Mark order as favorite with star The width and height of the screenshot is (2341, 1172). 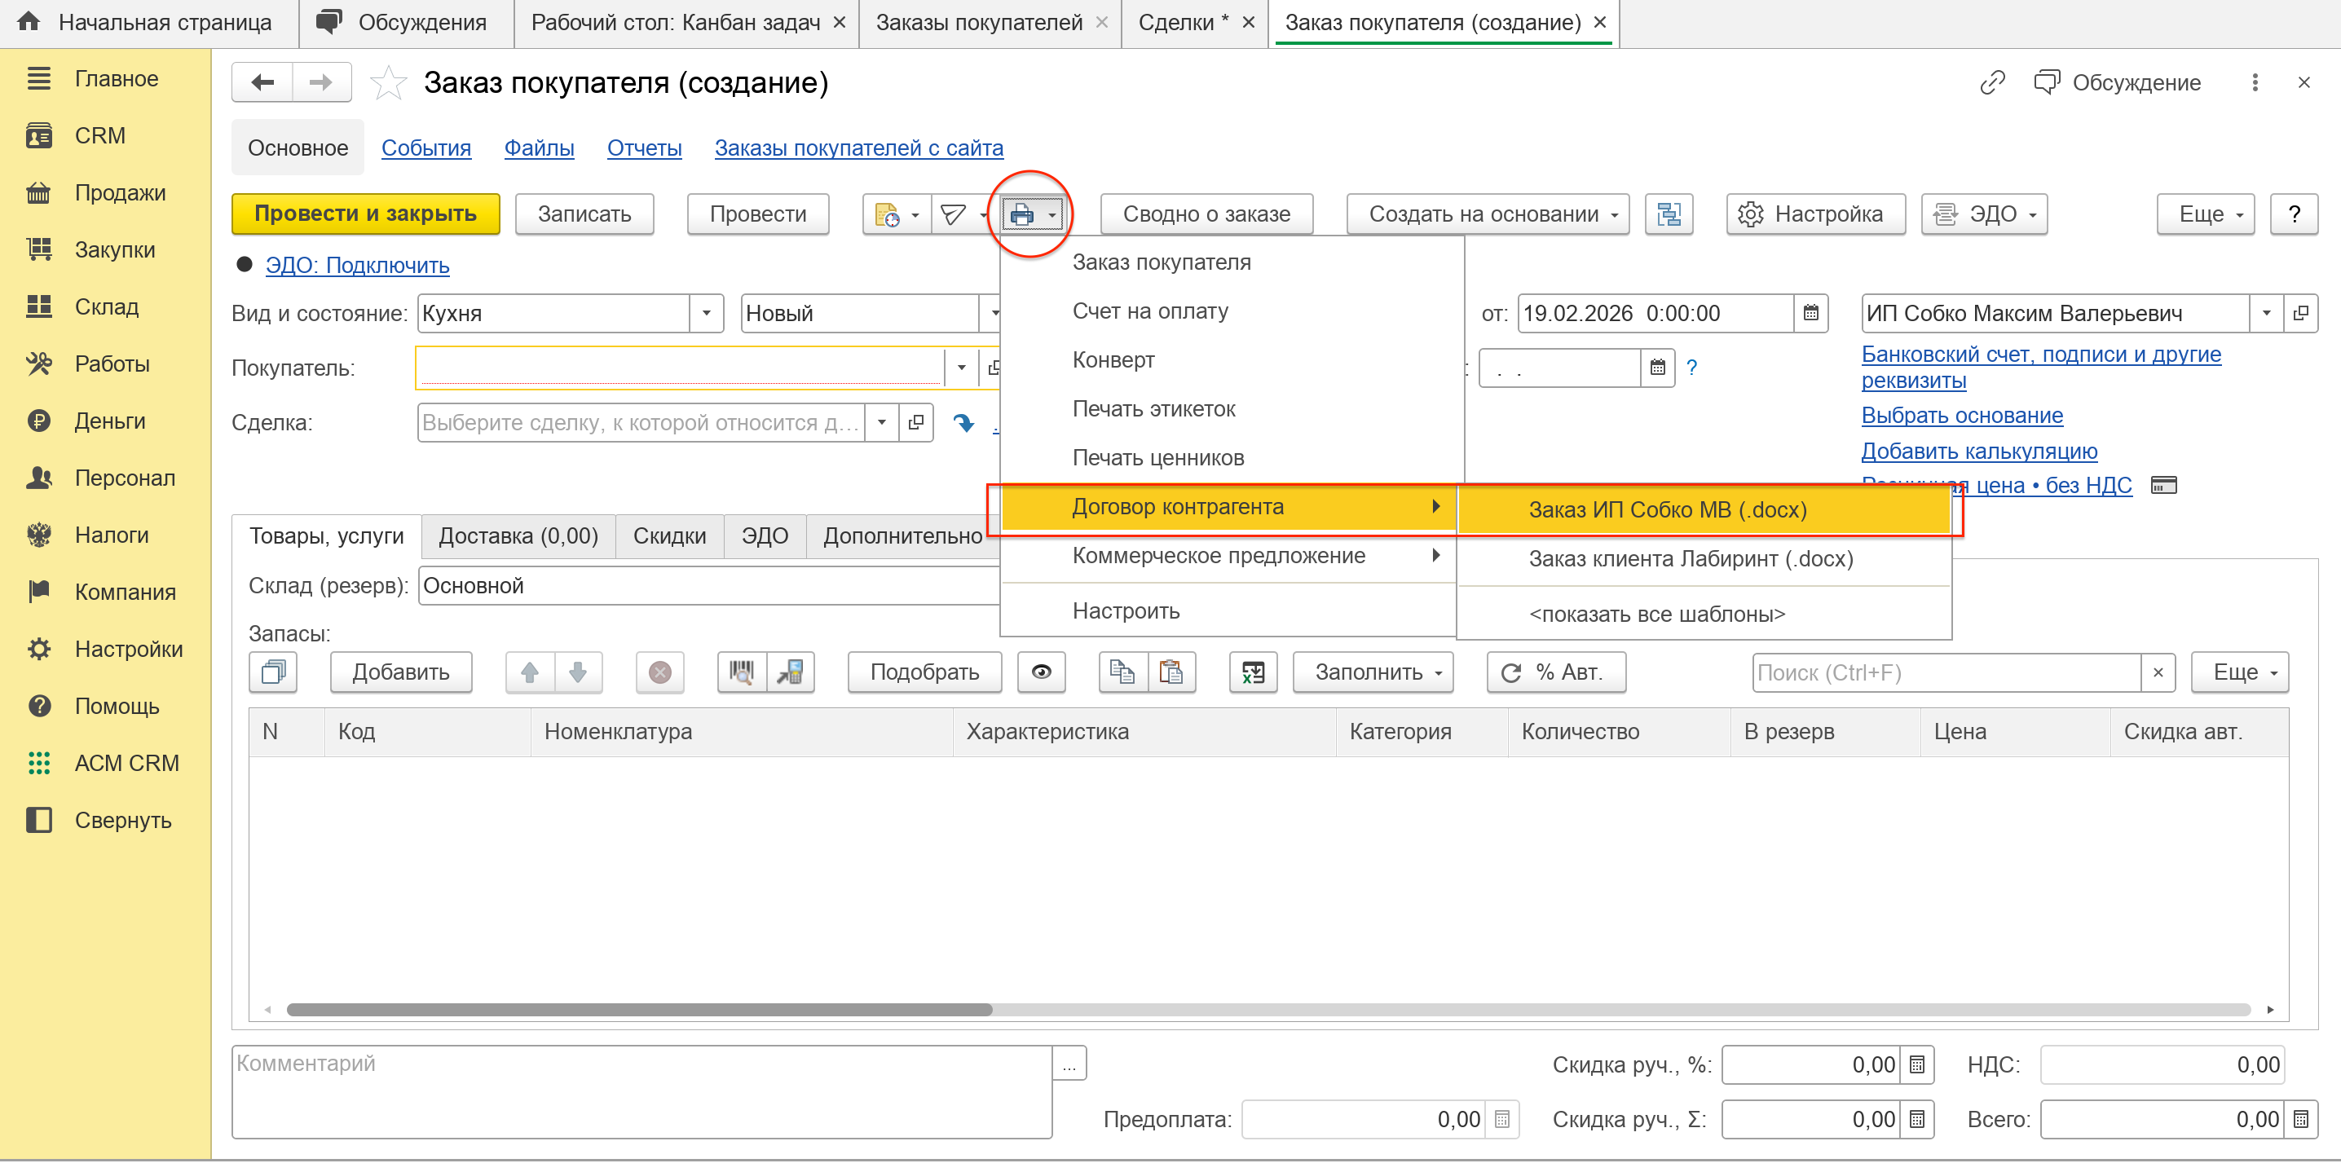click(388, 82)
